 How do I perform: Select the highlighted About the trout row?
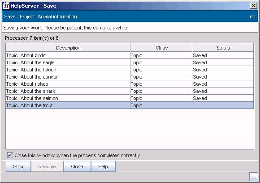(130, 105)
